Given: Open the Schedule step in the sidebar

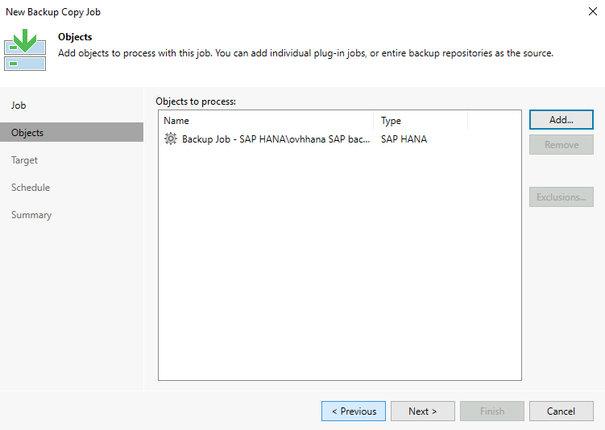Looking at the screenshot, I should click(x=31, y=188).
